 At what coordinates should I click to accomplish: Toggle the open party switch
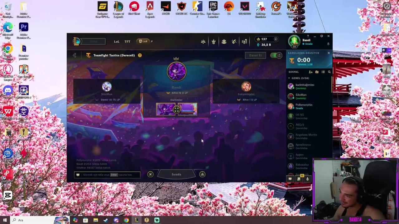coord(276,55)
